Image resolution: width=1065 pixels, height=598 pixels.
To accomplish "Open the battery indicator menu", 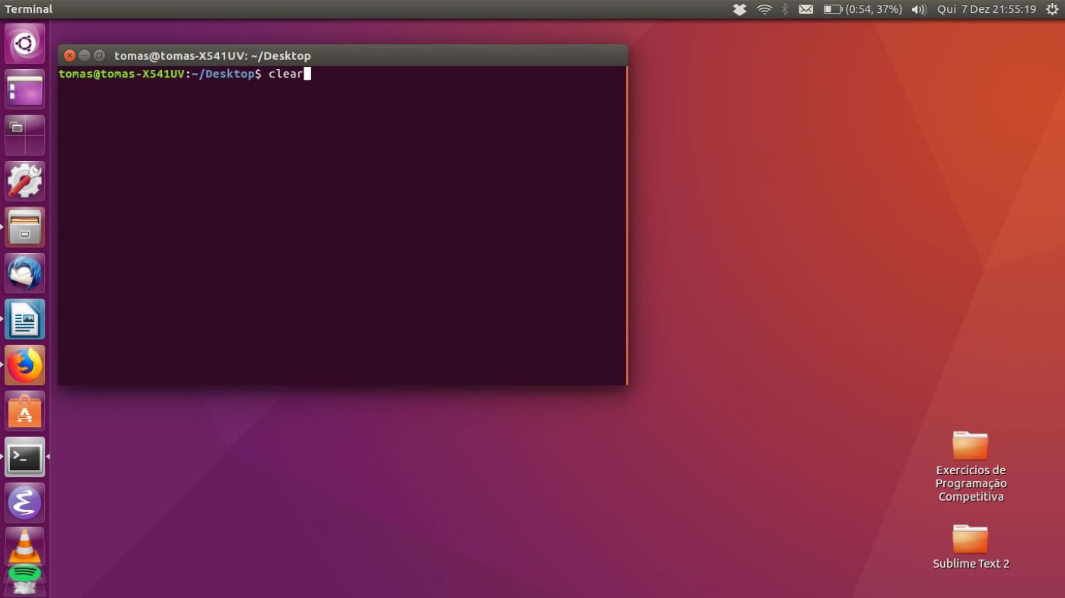I will 863,9.
